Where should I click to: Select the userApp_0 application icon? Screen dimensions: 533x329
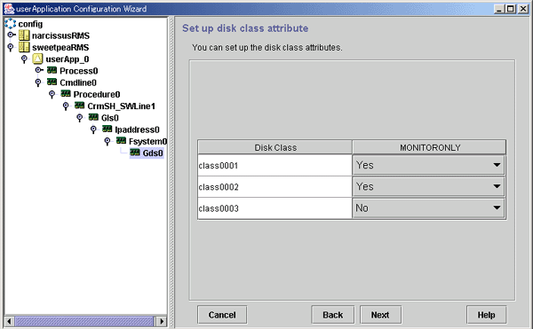tap(37, 59)
